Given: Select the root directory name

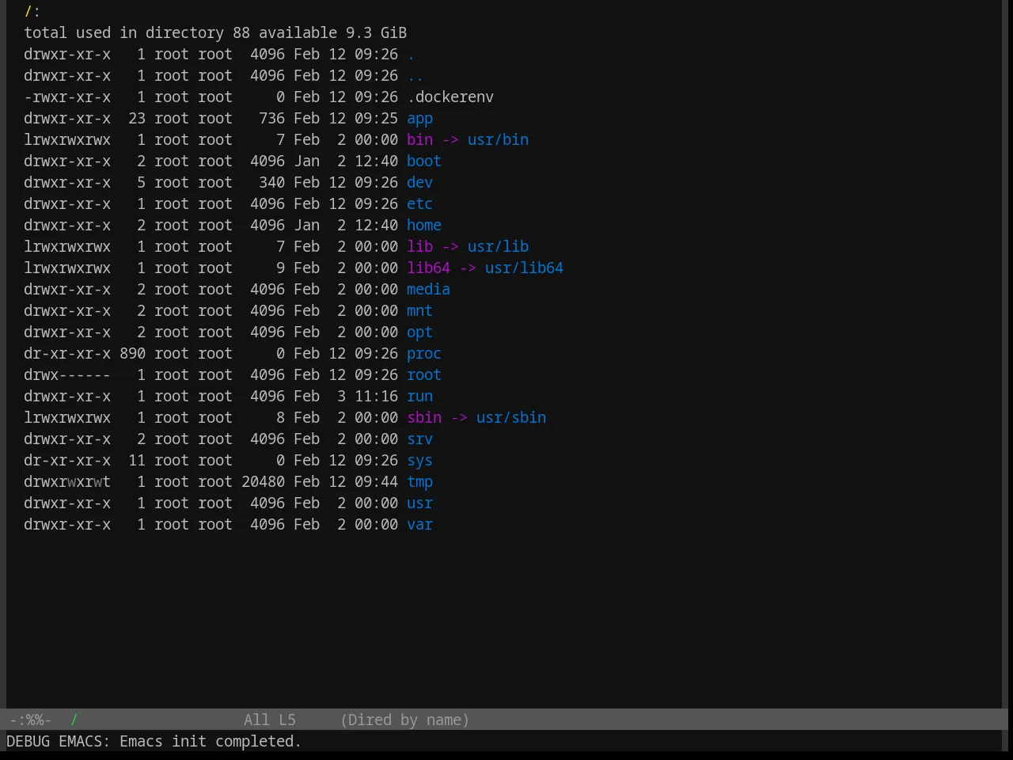Looking at the screenshot, I should click(424, 375).
